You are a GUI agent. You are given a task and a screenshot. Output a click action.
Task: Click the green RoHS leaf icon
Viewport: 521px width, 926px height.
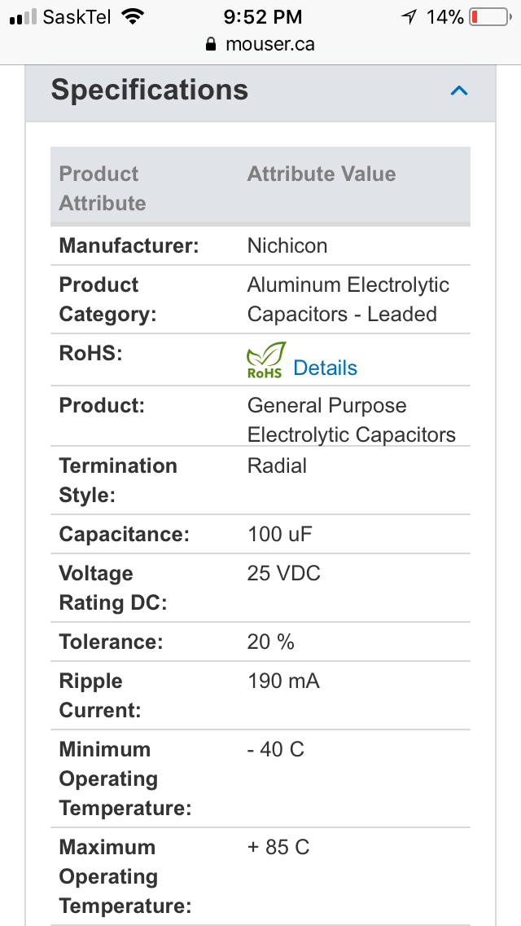(266, 359)
